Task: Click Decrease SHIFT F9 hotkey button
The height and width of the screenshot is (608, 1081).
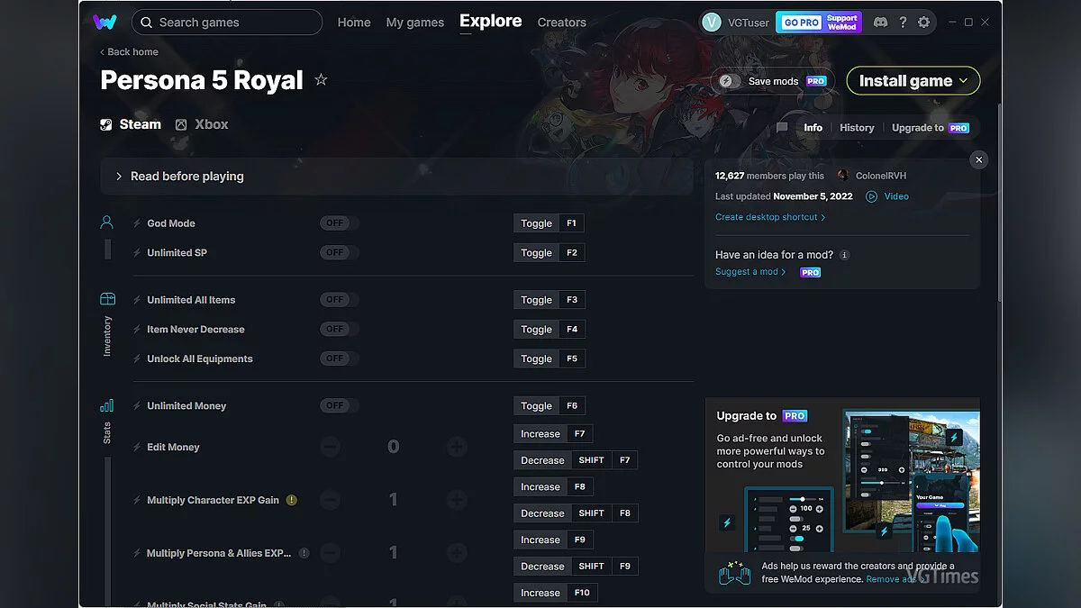Action: [576, 566]
